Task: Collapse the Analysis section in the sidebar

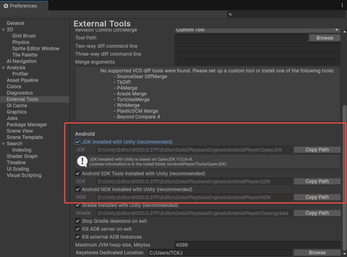Action: point(4,67)
